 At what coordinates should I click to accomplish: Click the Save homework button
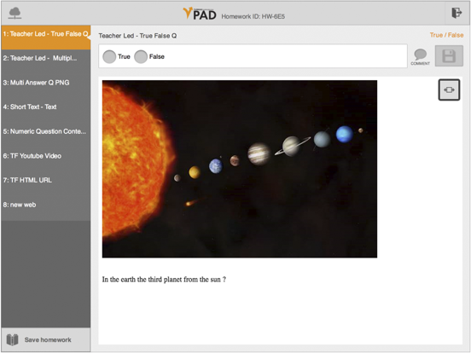point(46,340)
